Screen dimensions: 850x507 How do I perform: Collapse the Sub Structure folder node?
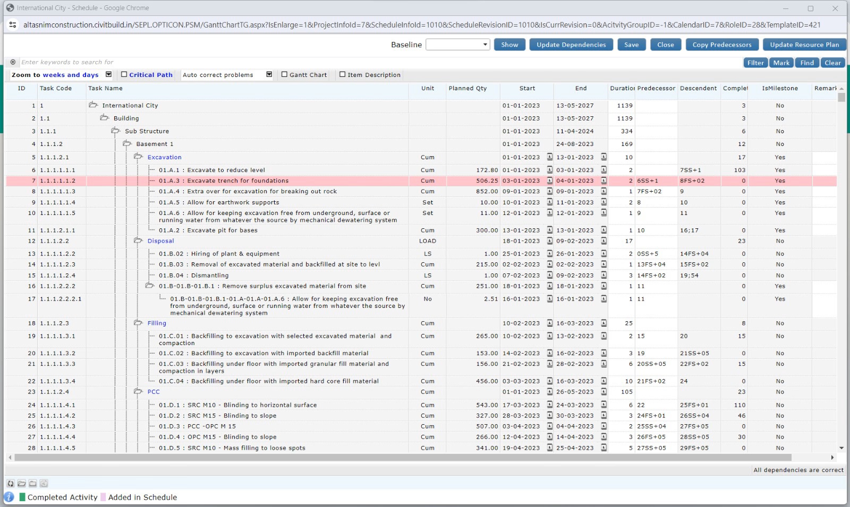pos(116,131)
